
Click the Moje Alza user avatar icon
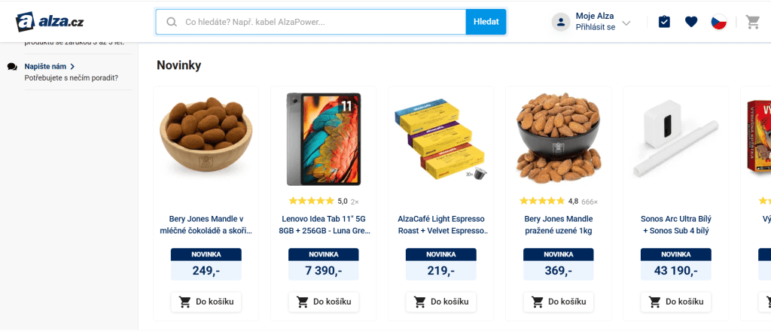coord(561,22)
